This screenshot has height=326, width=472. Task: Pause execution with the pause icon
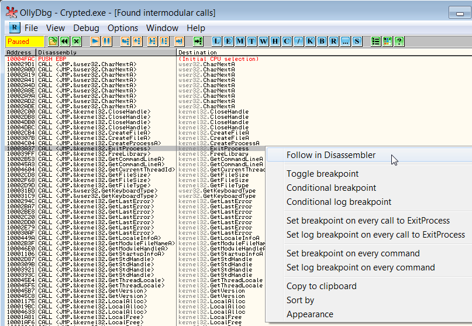pyautogui.click(x=107, y=42)
